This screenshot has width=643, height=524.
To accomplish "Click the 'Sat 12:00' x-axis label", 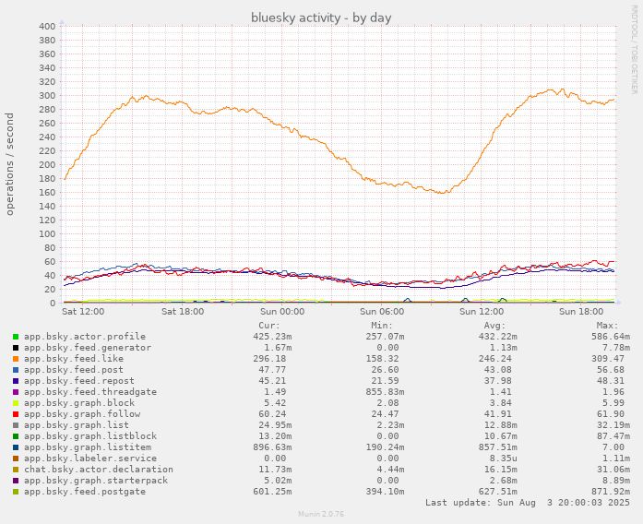I will pyautogui.click(x=83, y=312).
